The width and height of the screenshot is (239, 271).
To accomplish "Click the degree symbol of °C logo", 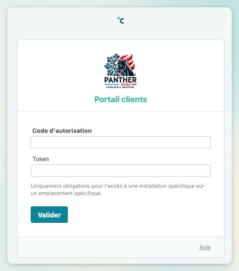I will click(119, 18).
